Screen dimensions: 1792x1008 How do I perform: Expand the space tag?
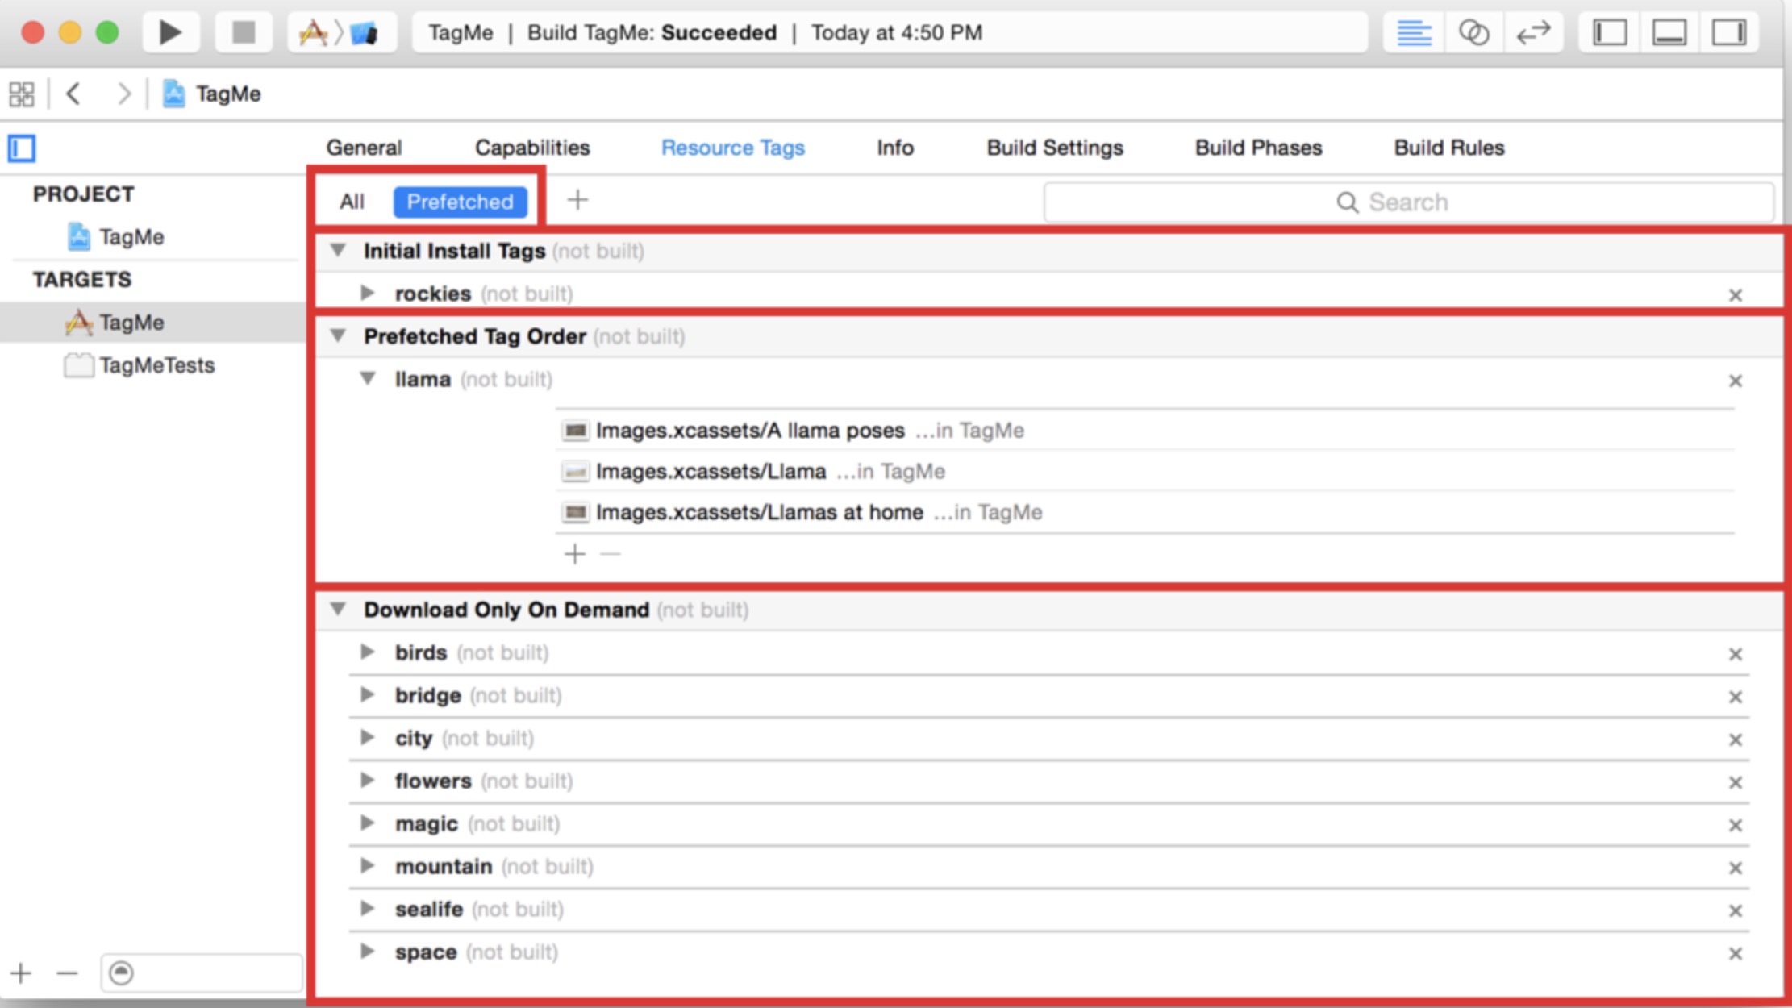pos(368,951)
